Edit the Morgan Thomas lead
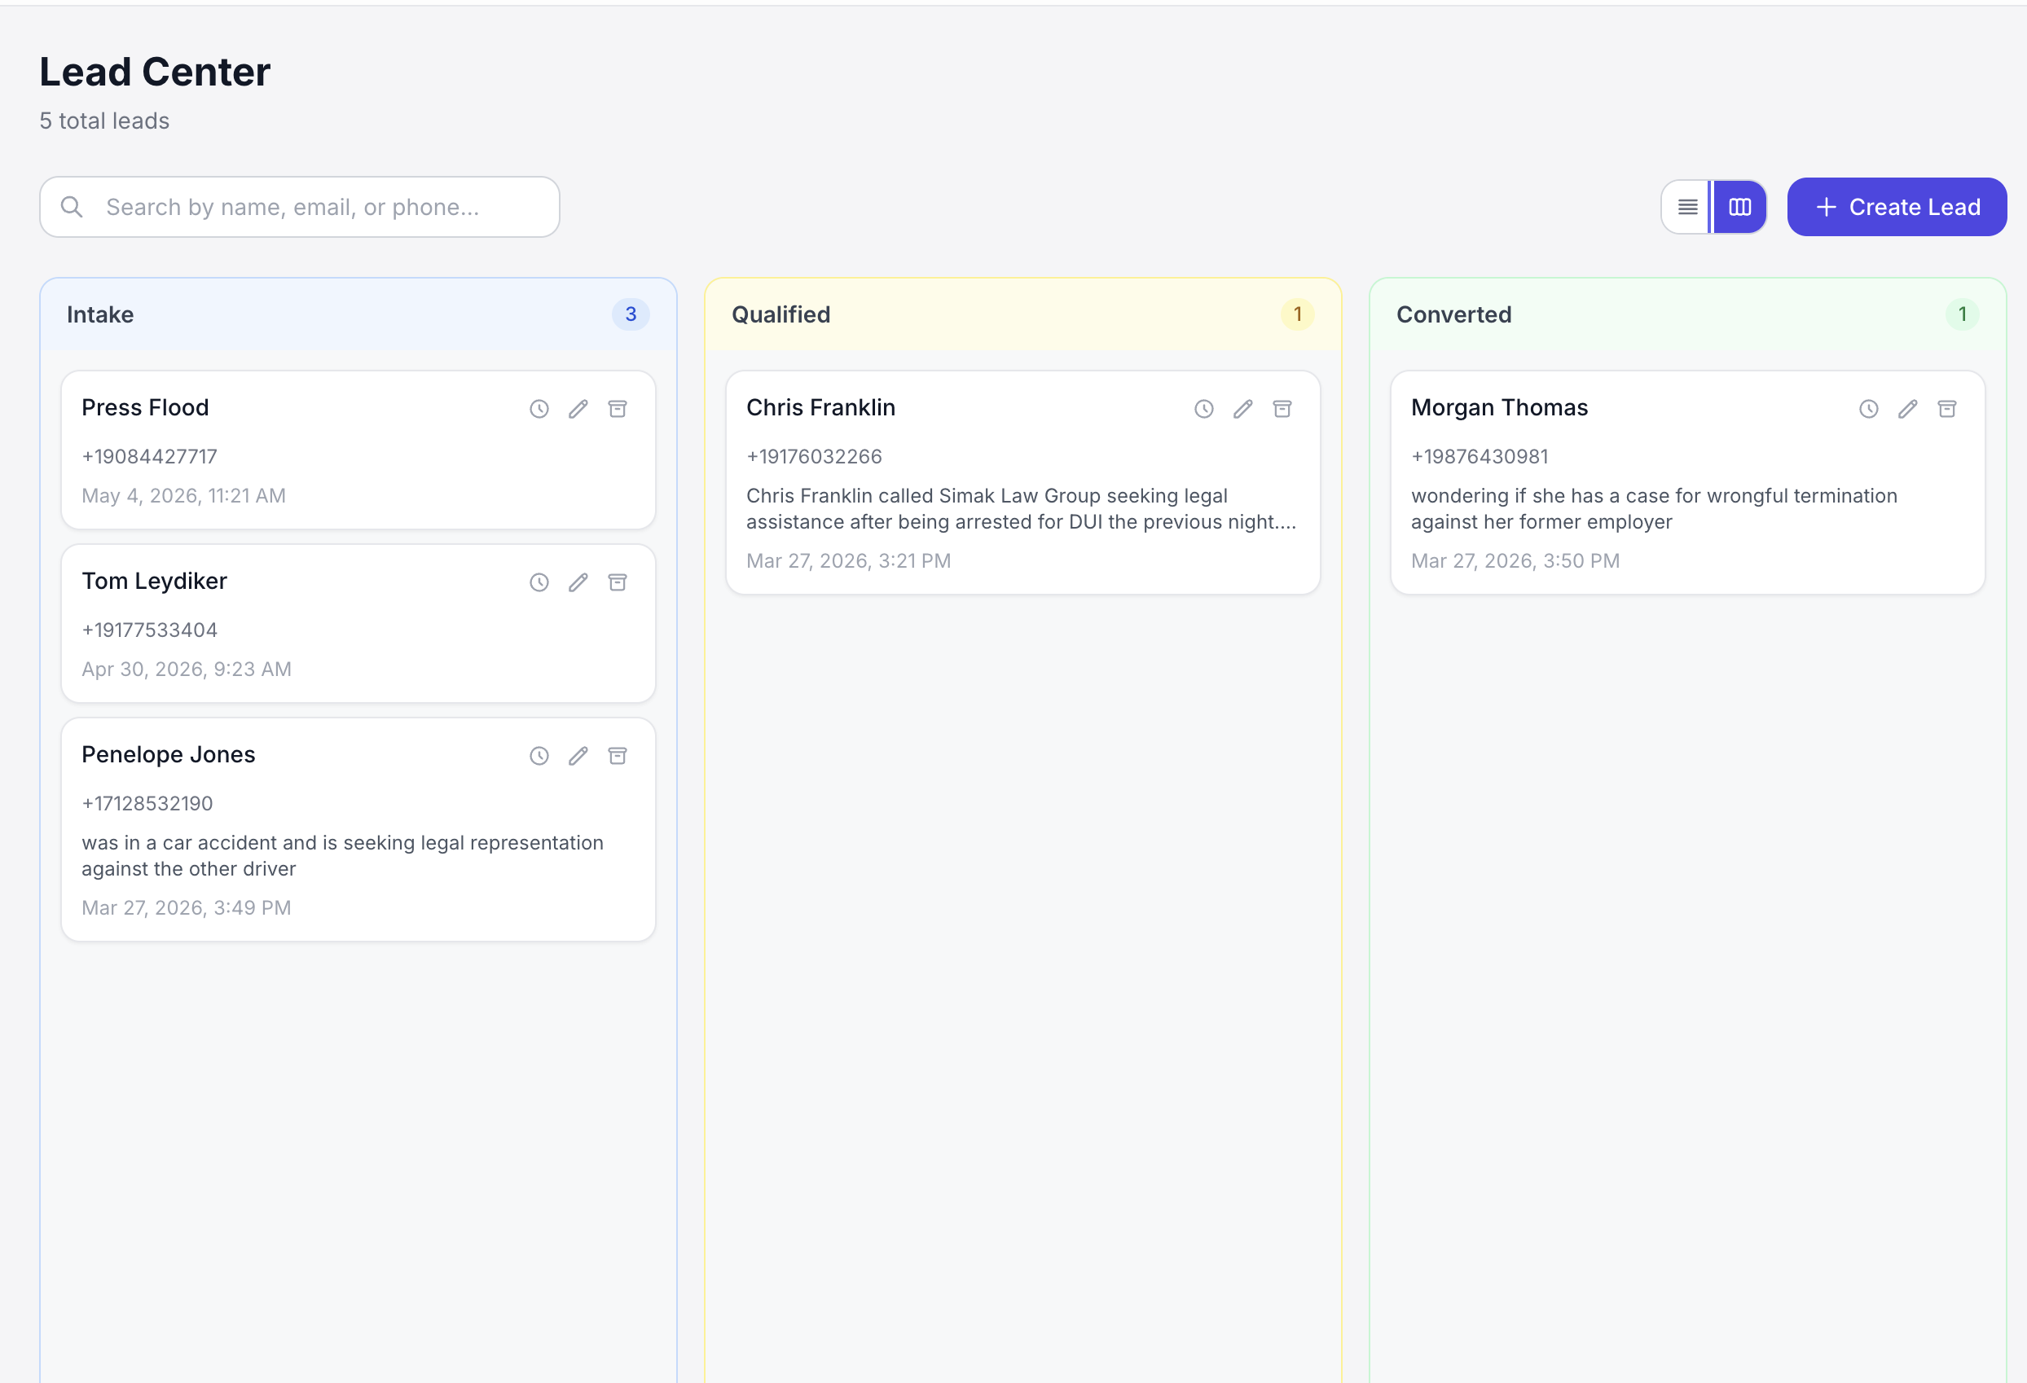The width and height of the screenshot is (2027, 1383). (x=1907, y=409)
